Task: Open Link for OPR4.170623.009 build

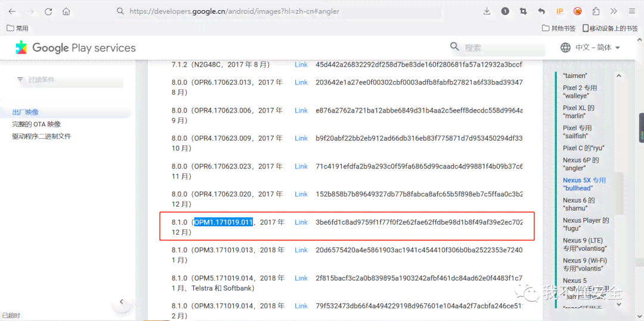Action: coord(301,138)
